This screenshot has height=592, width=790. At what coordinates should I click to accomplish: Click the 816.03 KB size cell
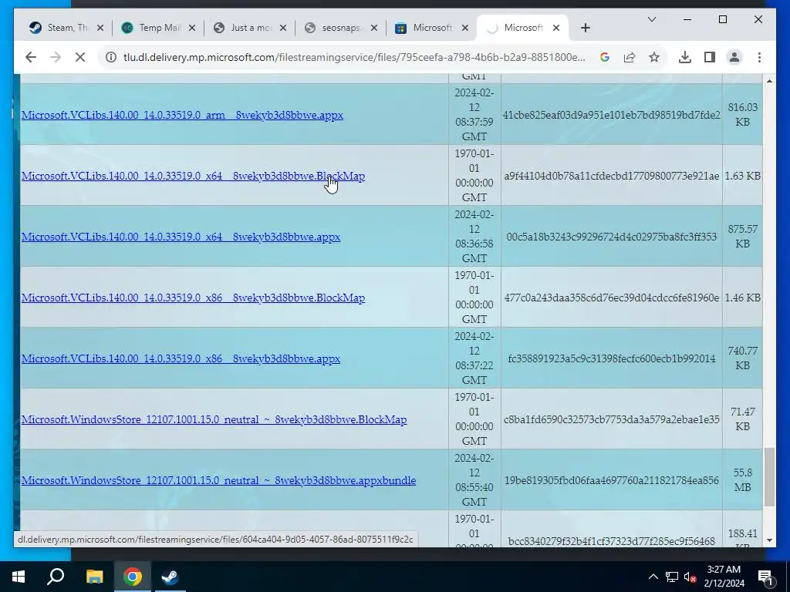(x=743, y=115)
